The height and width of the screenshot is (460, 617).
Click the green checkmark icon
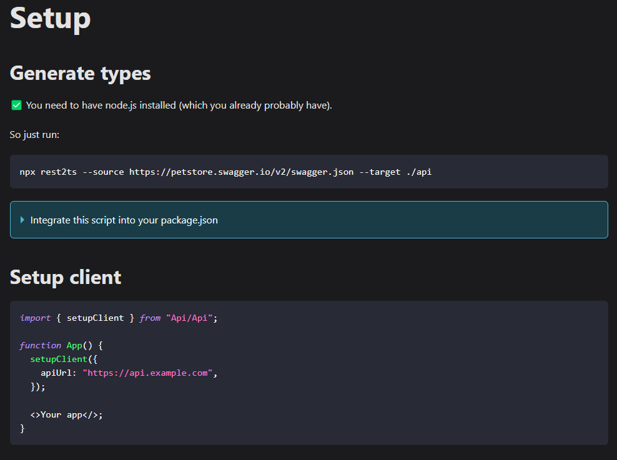(17, 105)
